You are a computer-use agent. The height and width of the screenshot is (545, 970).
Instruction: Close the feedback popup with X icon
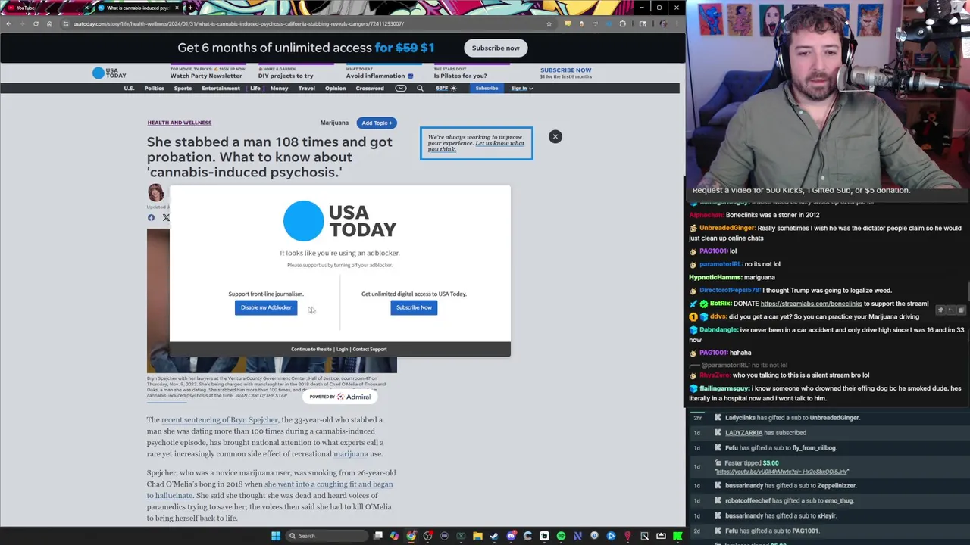click(x=555, y=137)
